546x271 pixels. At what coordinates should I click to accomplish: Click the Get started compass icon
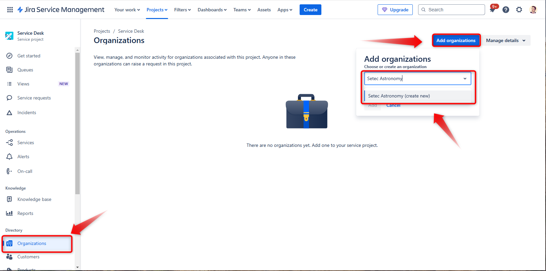[x=9, y=56]
